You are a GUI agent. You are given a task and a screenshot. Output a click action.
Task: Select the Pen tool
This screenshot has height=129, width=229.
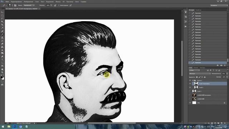click(2, 57)
